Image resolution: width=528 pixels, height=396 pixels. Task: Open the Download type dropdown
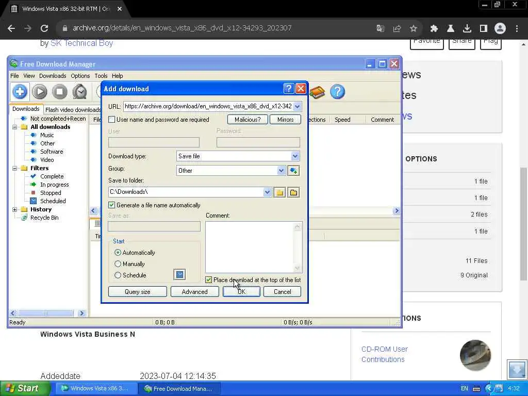(295, 156)
